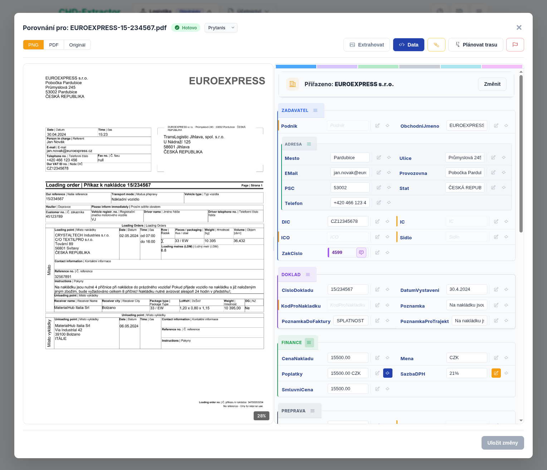The height and width of the screenshot is (470, 547).
Task: Click the diamond locate icon for PoznamkaProTrajekt
Action: (x=506, y=320)
